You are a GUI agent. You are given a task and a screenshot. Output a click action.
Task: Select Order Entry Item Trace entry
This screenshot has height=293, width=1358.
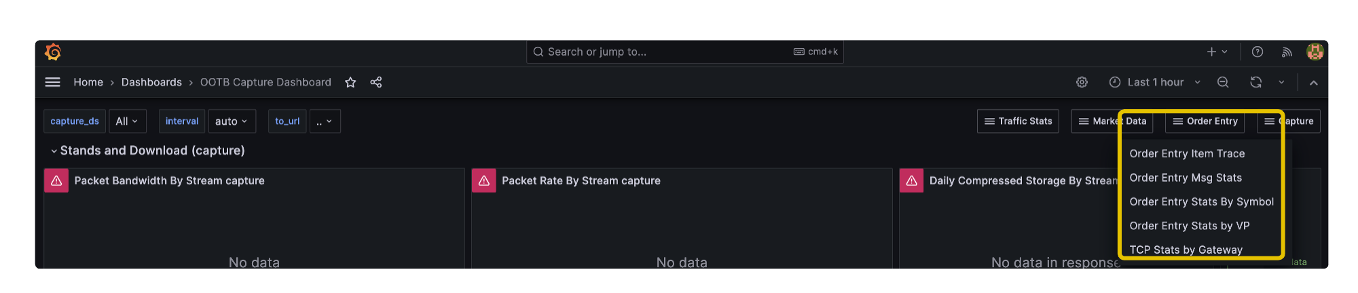click(1187, 154)
